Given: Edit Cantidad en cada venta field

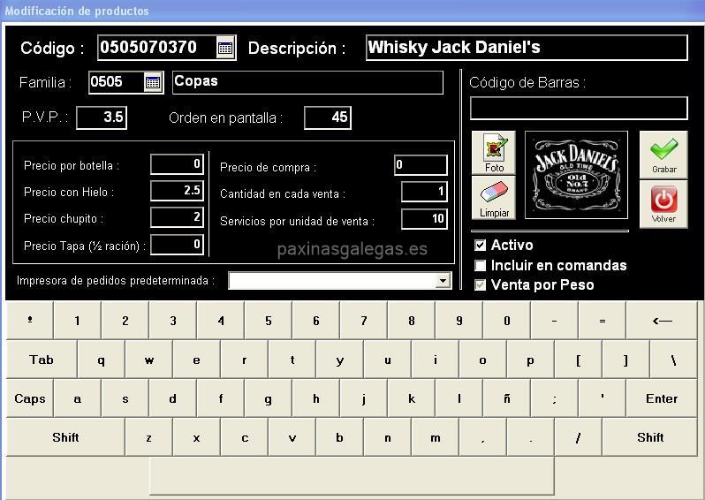Looking at the screenshot, I should coord(424,192).
